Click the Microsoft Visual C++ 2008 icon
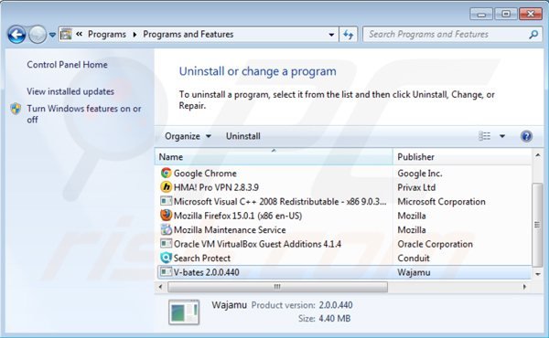Viewport: 549px width, 338px height. coord(166,201)
